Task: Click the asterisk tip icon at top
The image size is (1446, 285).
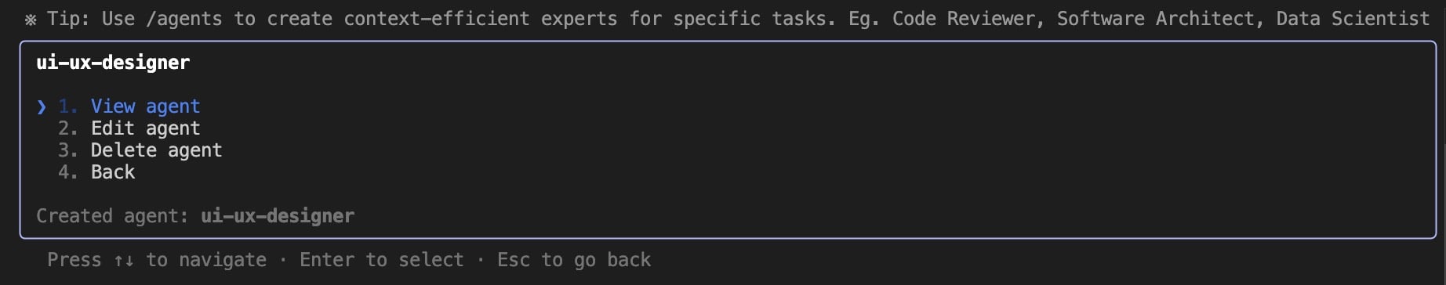Action: point(31,20)
